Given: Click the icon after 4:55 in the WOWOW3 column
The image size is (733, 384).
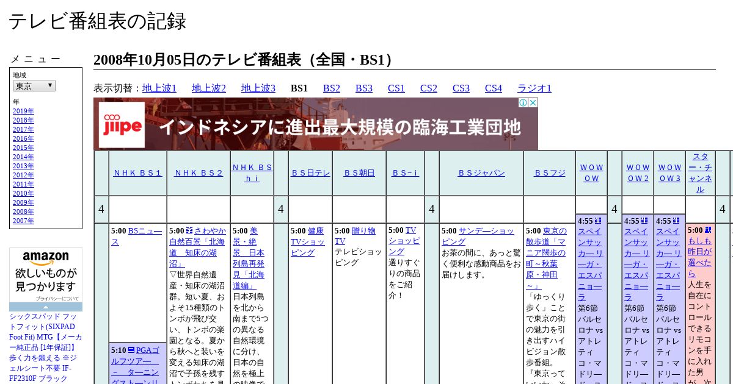Looking at the screenshot, I should [676, 221].
